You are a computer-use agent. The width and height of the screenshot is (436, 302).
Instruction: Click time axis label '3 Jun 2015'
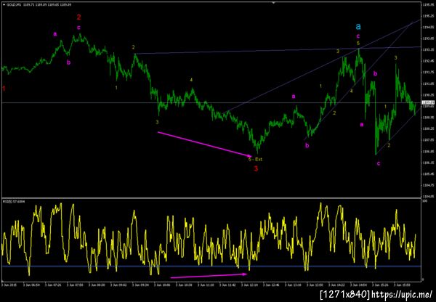8,285
